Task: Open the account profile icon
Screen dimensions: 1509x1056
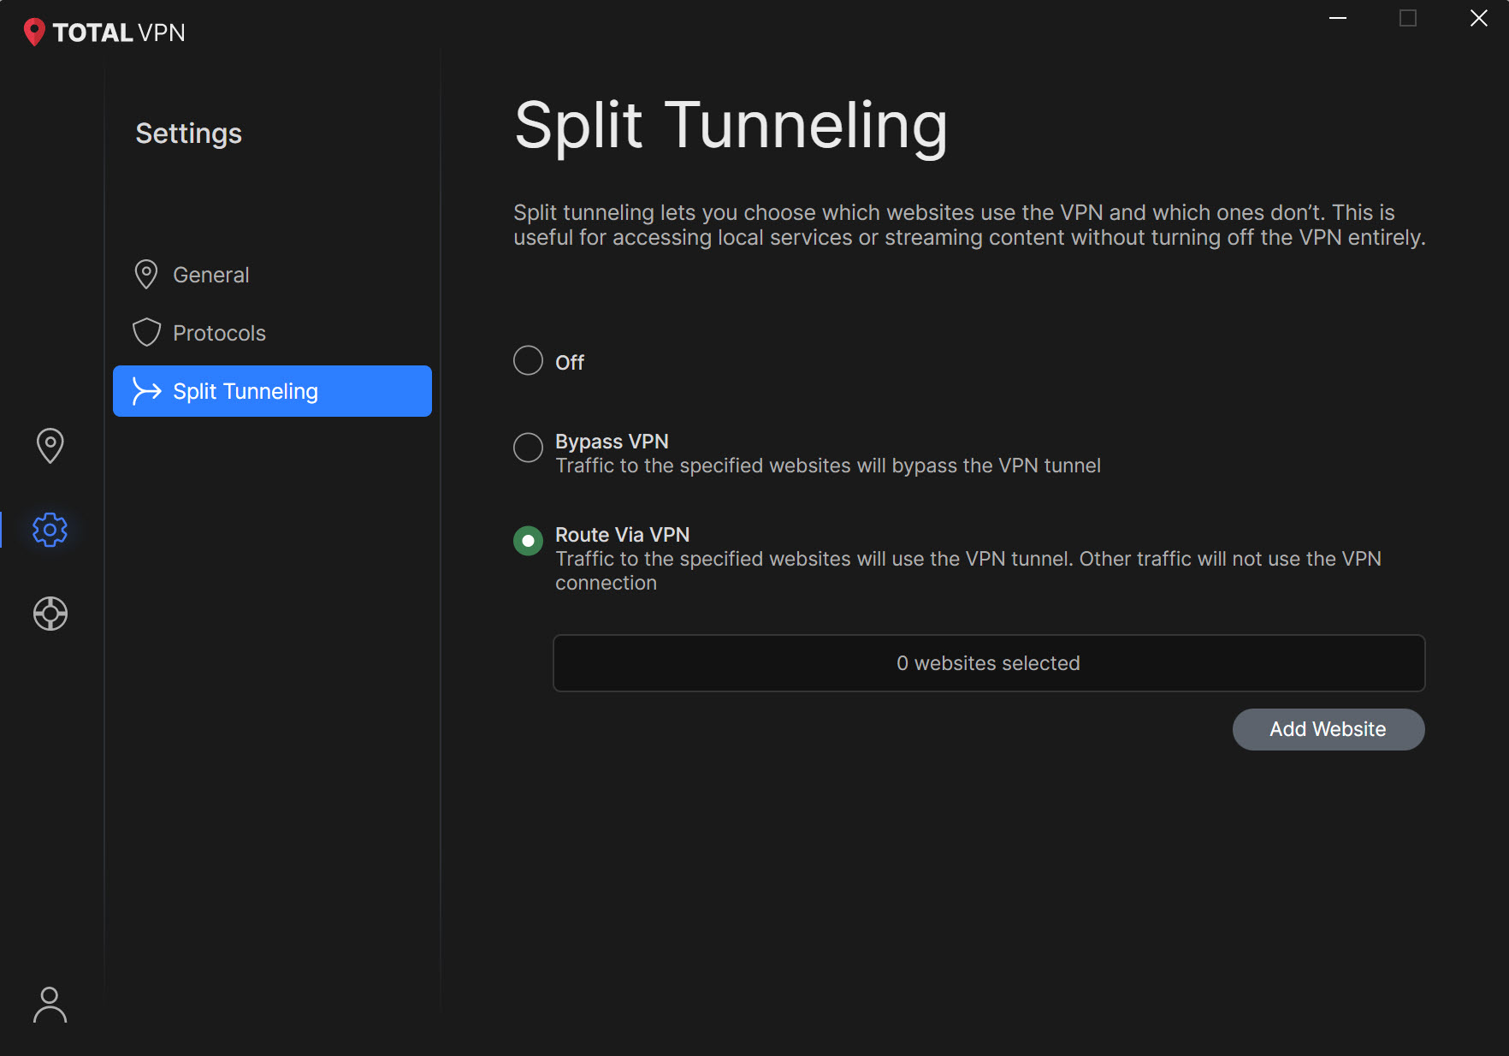Action: tap(50, 1005)
